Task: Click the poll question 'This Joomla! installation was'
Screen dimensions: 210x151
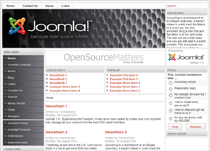Action: [x=184, y=76]
